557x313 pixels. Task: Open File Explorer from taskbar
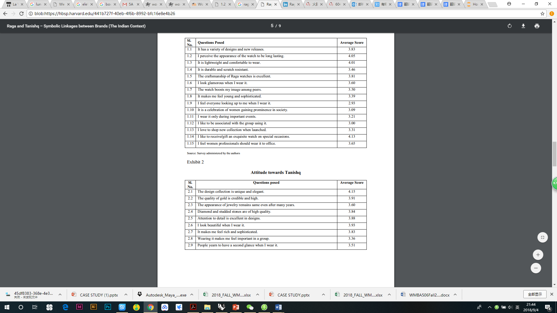tap(207, 307)
